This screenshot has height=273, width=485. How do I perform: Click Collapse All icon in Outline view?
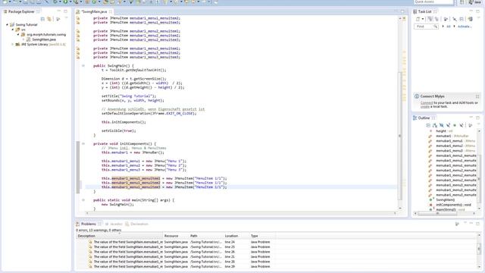tap(428, 125)
